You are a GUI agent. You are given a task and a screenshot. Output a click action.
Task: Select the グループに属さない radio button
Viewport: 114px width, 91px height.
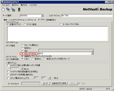point(23,45)
